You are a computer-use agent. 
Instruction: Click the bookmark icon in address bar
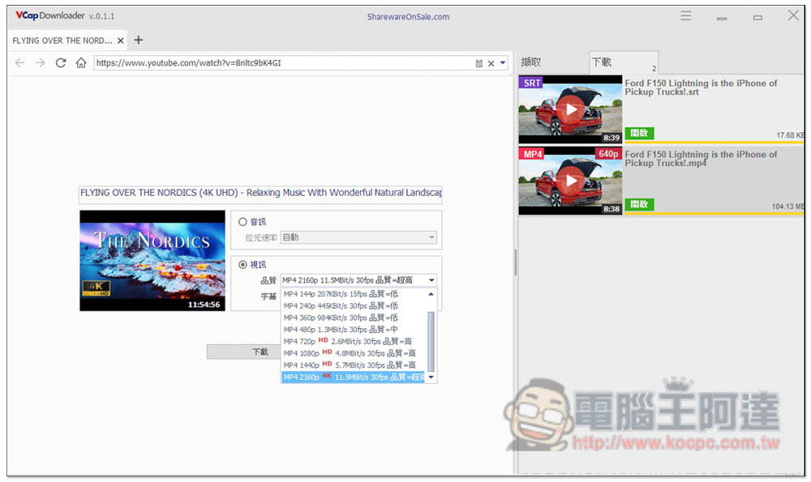[479, 63]
